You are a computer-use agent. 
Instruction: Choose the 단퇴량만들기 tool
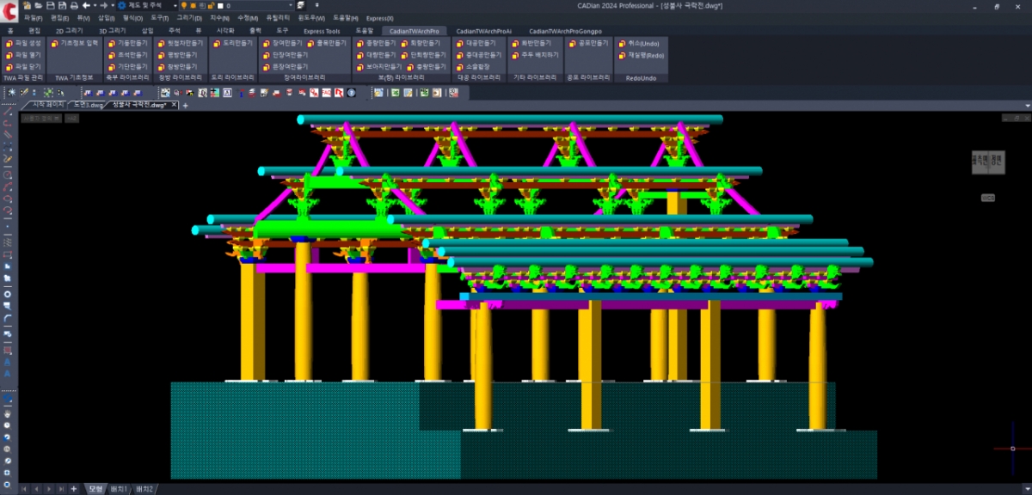click(x=423, y=54)
